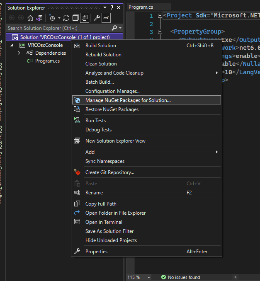Viewport: 260px width, 281px height.
Task: Collapse All items in Solution Explorer
Action: (75, 18)
